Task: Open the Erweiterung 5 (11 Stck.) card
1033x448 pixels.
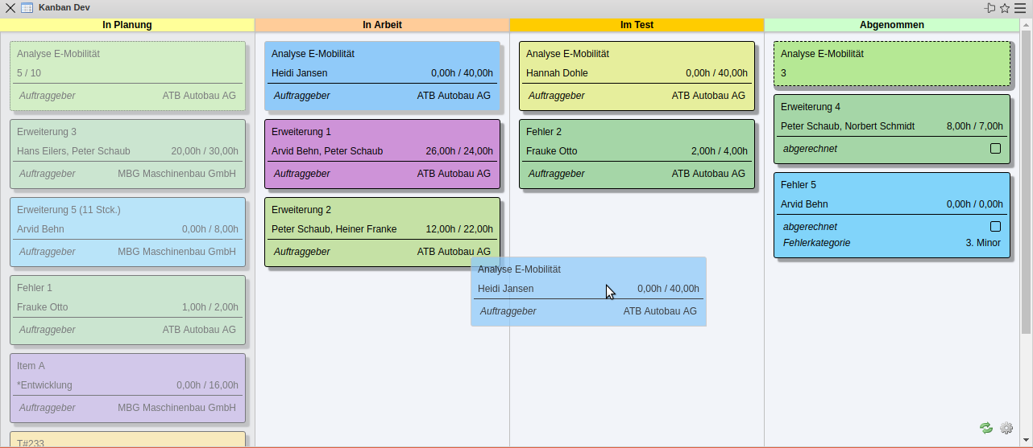Action: click(127, 232)
